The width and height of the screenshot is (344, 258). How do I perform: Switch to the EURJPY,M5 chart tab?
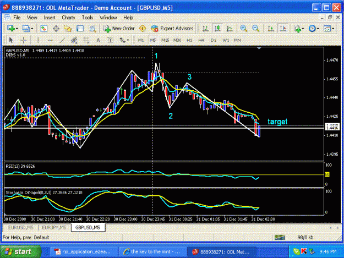click(x=54, y=228)
